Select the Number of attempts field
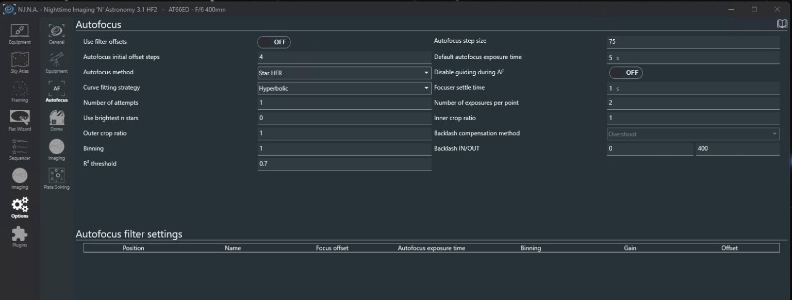The image size is (792, 300). (x=344, y=103)
